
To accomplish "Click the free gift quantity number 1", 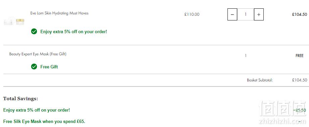I will (246, 56).
